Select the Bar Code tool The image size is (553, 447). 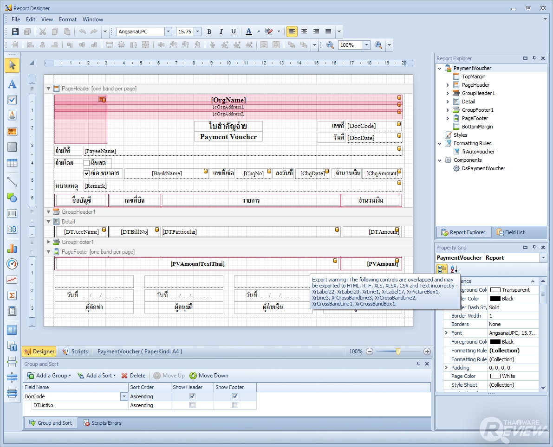[x=12, y=214]
